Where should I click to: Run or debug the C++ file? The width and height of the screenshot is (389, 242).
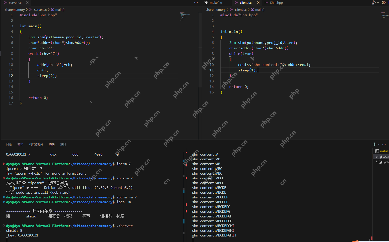(x=373, y=3)
